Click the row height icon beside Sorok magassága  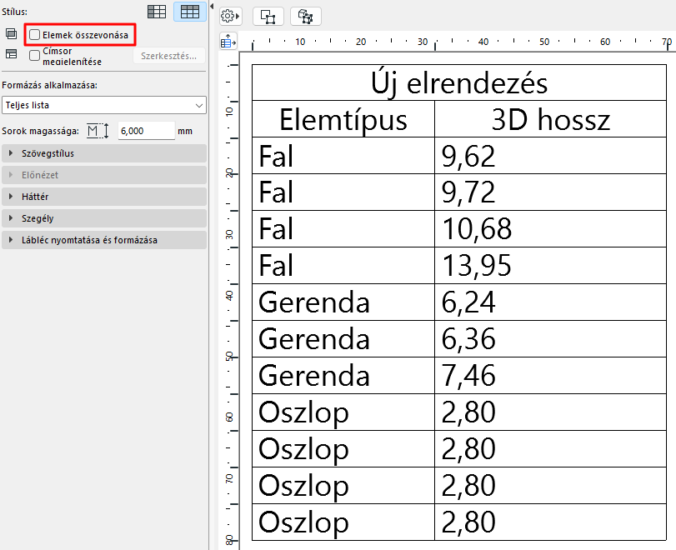(98, 131)
